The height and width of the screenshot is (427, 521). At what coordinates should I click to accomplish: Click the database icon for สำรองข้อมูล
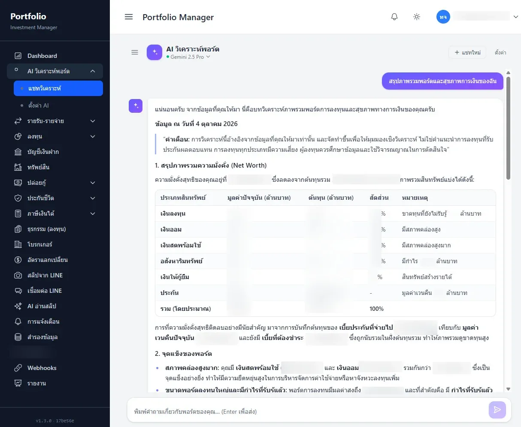tap(18, 337)
